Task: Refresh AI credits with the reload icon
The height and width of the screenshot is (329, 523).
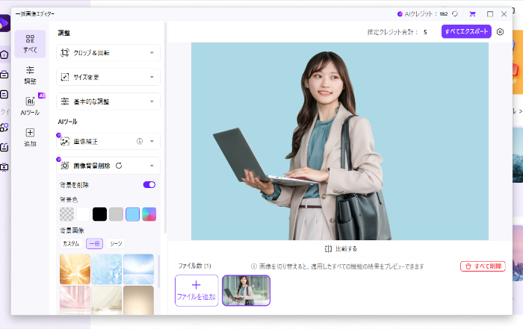Action: (x=455, y=13)
